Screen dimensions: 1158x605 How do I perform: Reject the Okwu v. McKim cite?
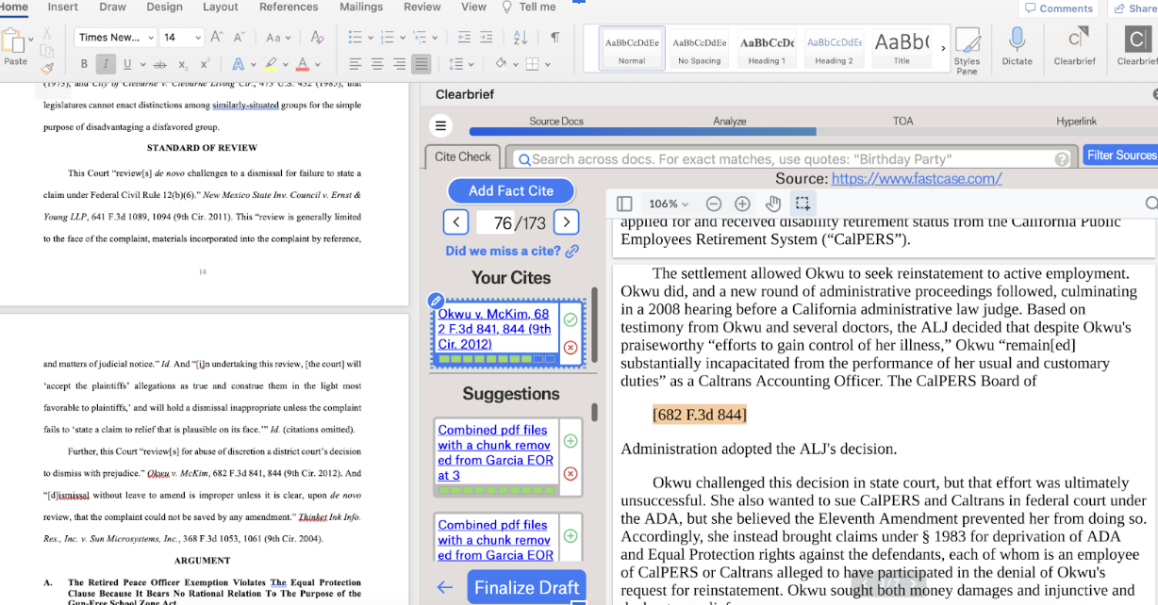[571, 348]
